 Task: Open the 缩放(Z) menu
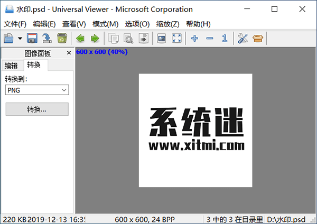[168, 24]
